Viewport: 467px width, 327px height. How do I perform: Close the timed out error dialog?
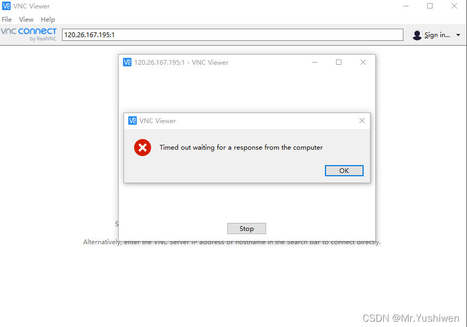point(362,121)
